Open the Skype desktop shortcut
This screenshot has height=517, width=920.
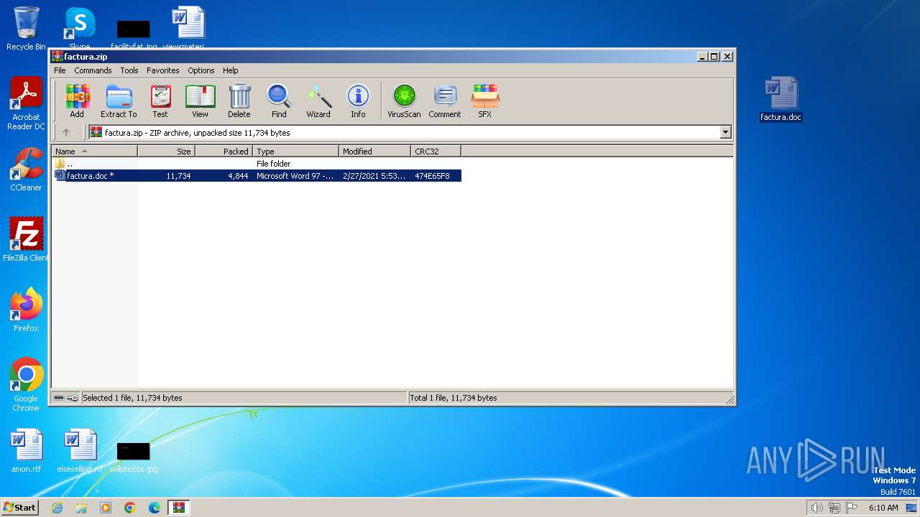pos(80,29)
